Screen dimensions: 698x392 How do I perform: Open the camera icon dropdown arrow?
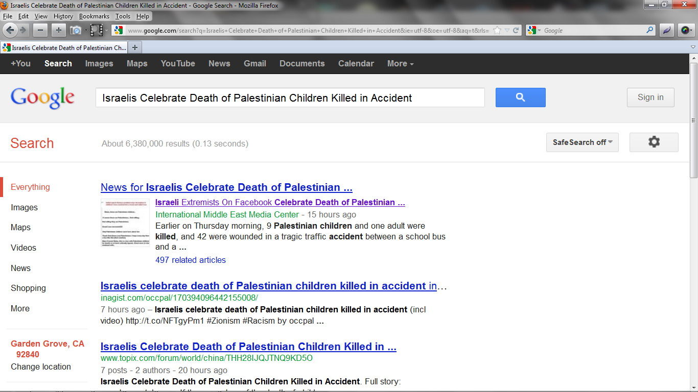86,31
